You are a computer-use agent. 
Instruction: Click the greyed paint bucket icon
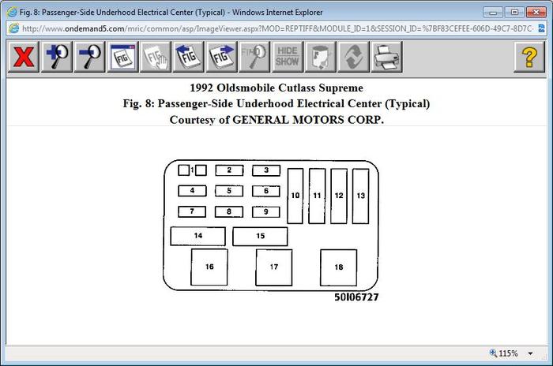click(x=320, y=57)
